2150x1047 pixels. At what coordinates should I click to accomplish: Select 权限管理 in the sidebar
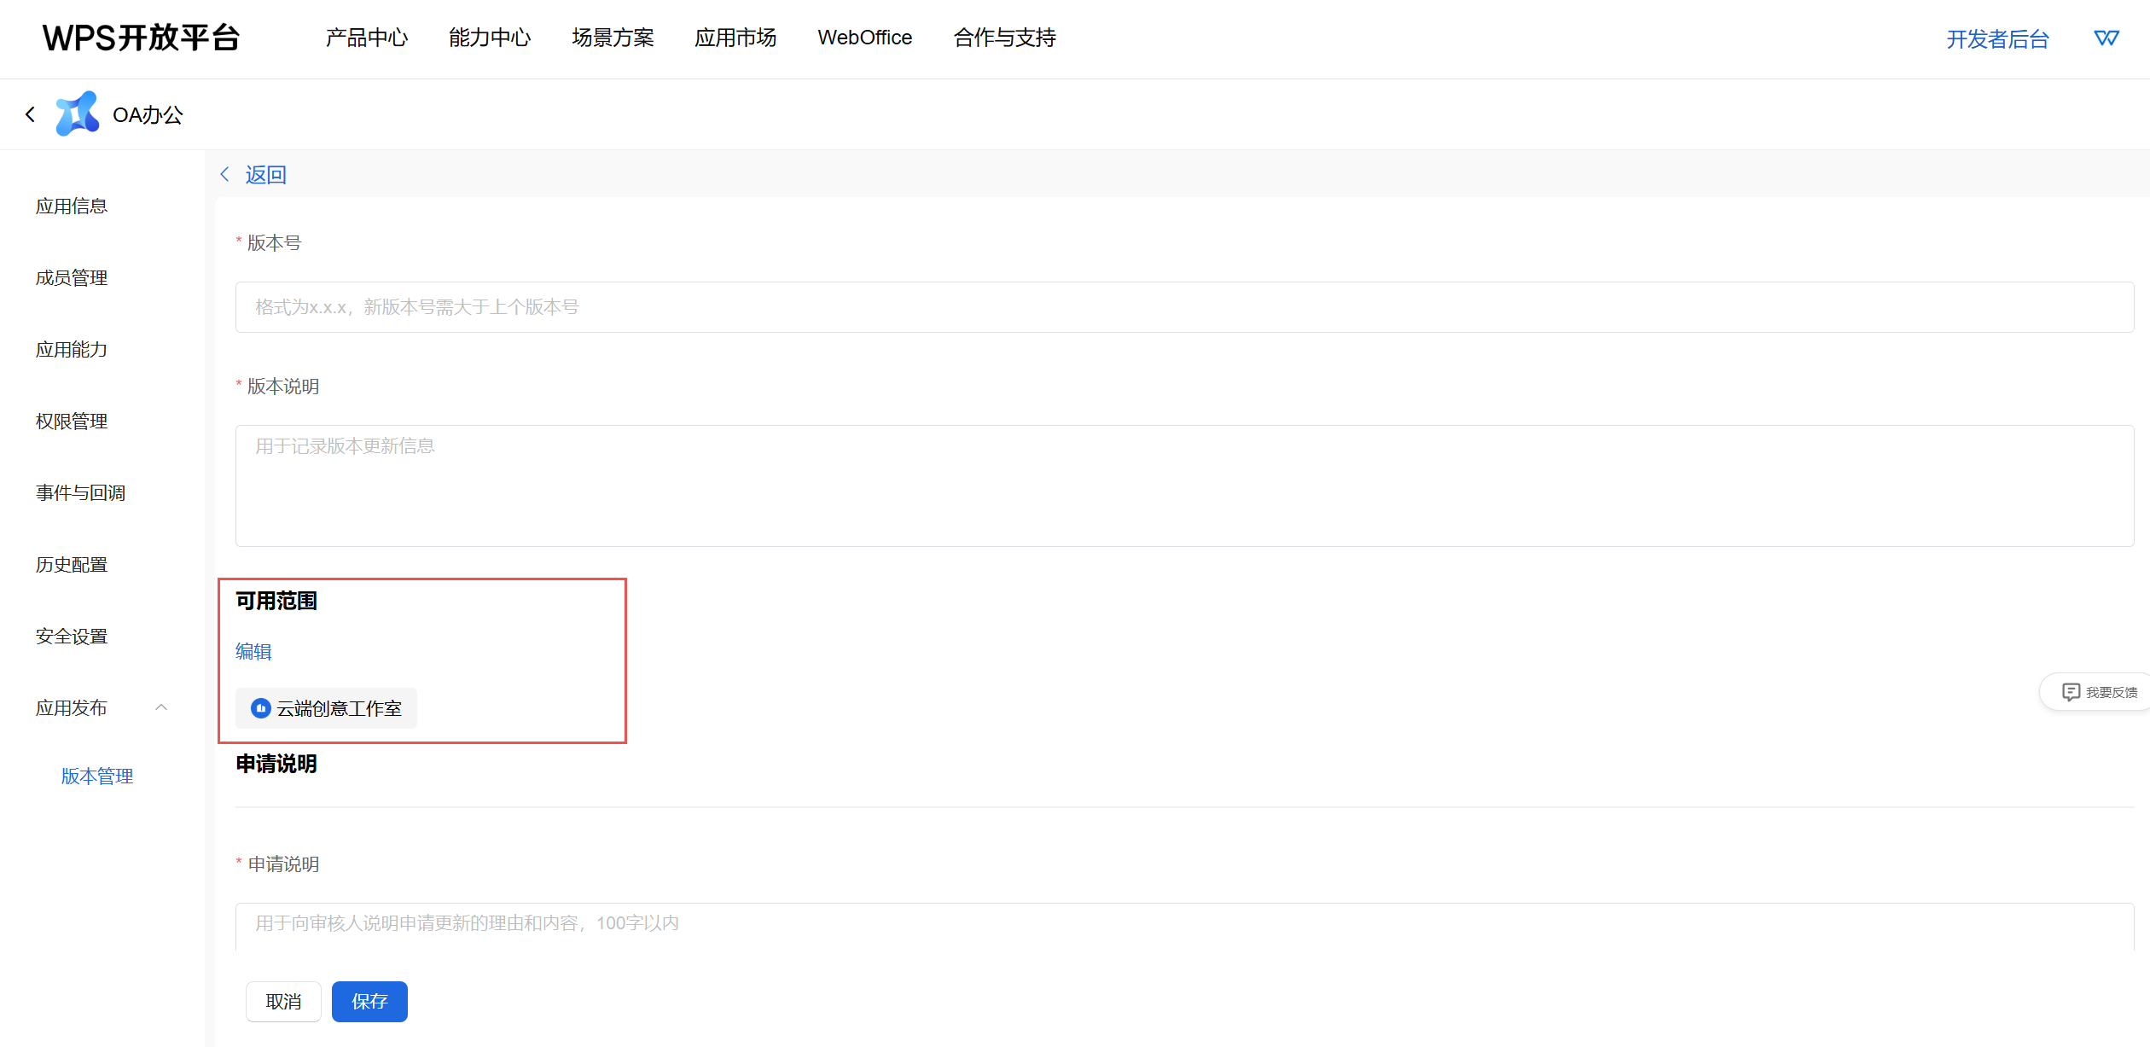point(72,422)
